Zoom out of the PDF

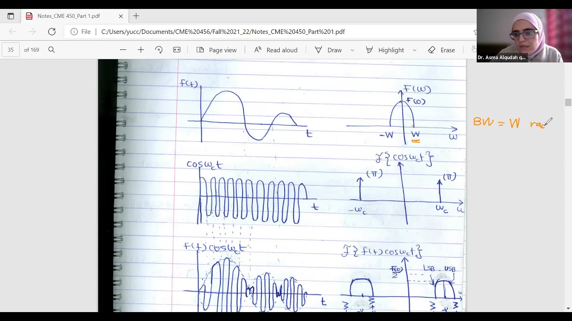[x=123, y=50]
